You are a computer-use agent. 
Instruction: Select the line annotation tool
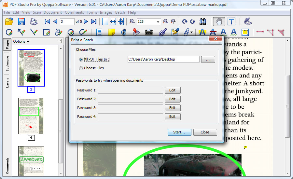point(34,32)
